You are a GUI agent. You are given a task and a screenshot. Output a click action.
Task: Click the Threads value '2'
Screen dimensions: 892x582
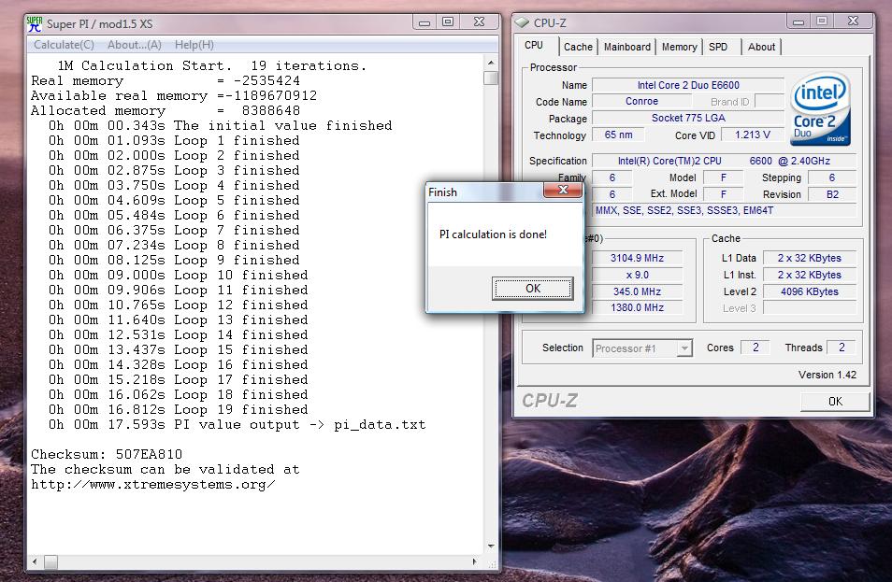842,348
